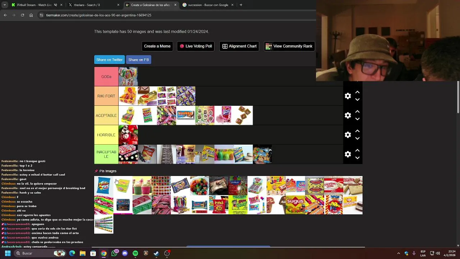
Task: Move INACEPTABLE row up
Action: pos(358,151)
